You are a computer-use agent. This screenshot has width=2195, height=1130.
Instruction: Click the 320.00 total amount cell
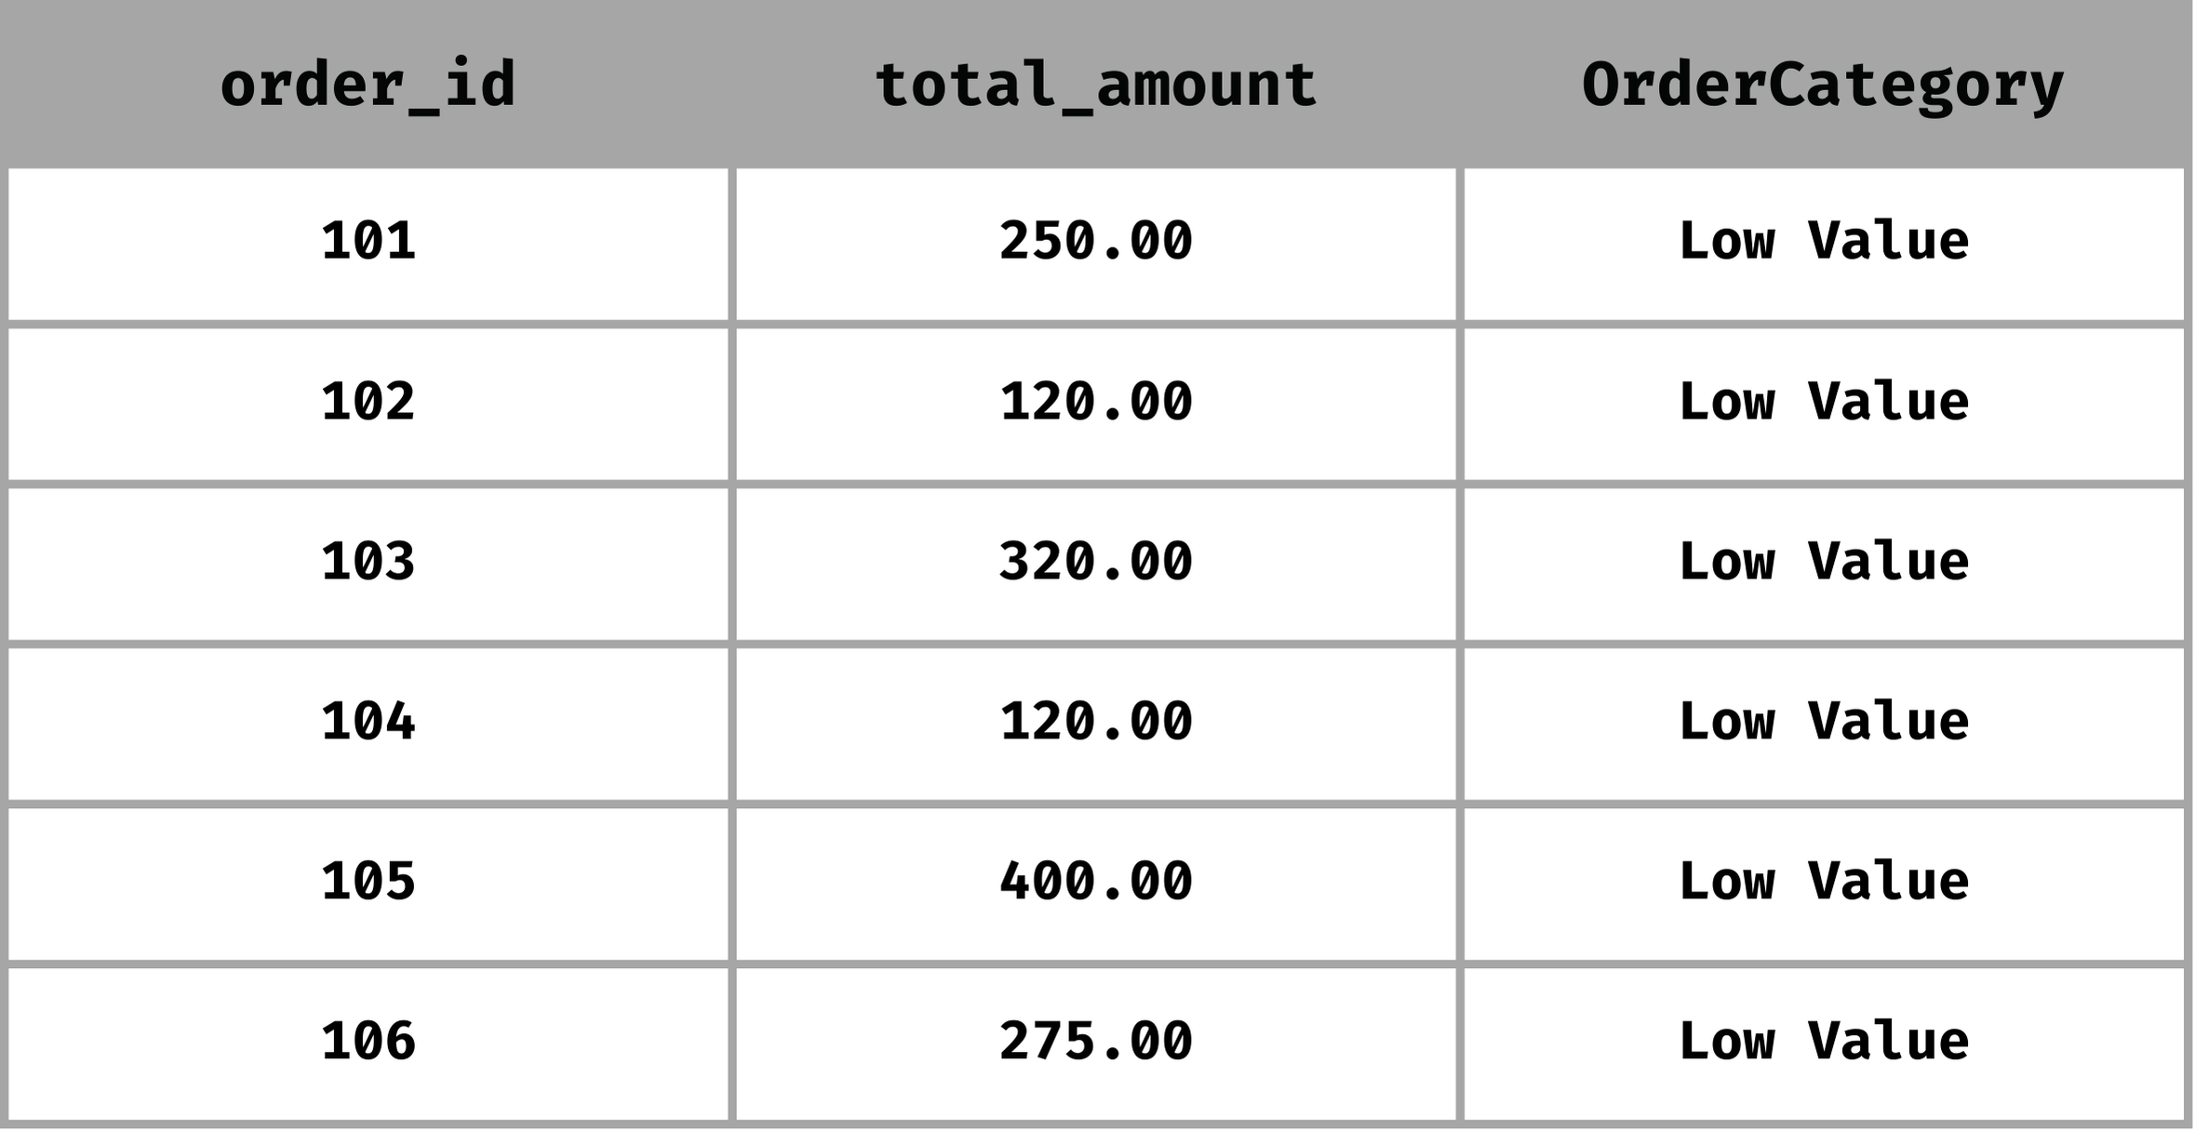click(x=1095, y=562)
